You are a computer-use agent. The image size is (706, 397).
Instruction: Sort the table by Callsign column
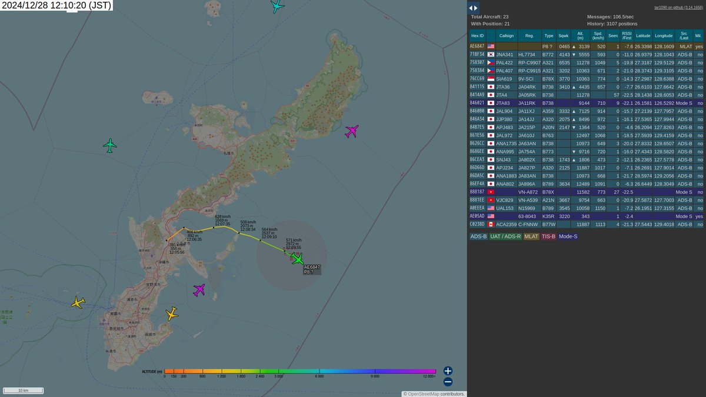pyautogui.click(x=506, y=36)
